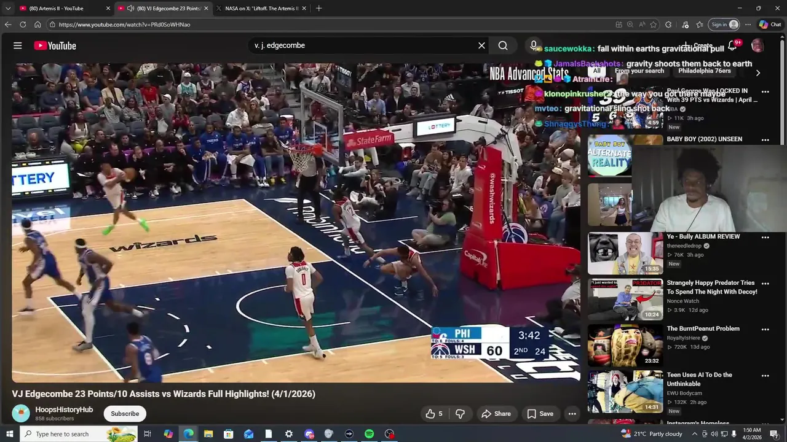Go to the YouTube home logo

(55, 45)
